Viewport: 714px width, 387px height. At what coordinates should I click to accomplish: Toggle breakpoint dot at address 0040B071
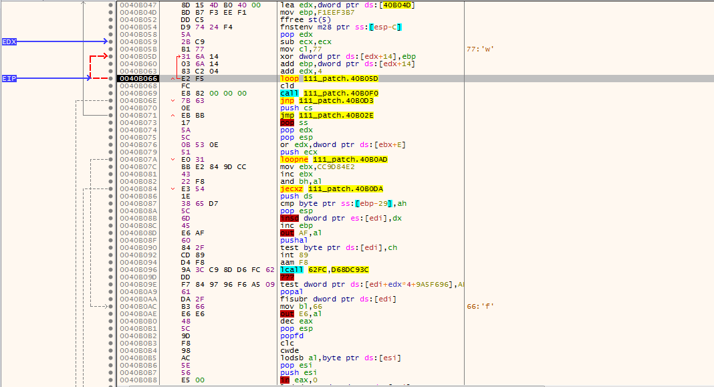pos(111,115)
